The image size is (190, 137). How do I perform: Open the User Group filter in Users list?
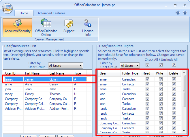[65, 66]
